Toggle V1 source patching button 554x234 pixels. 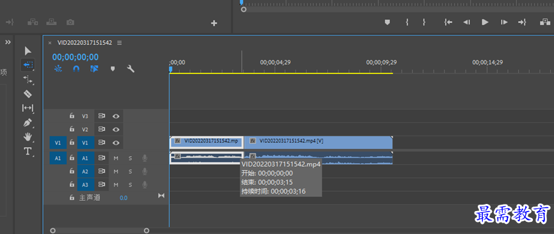point(58,143)
